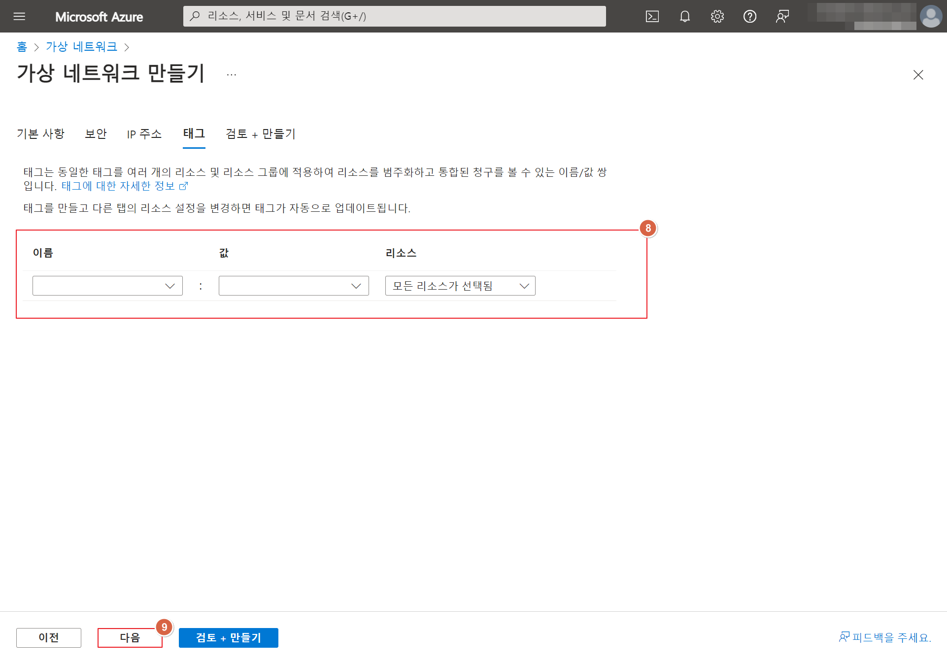This screenshot has height=663, width=947.
Task: Open portal settings gear
Action: 717,16
